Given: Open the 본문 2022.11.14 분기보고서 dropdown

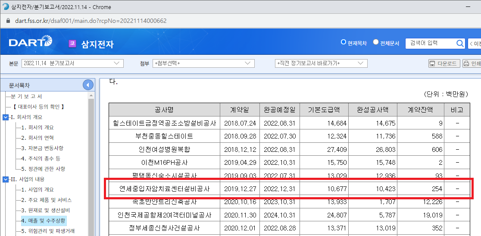Looking at the screenshot, I should [x=72, y=63].
